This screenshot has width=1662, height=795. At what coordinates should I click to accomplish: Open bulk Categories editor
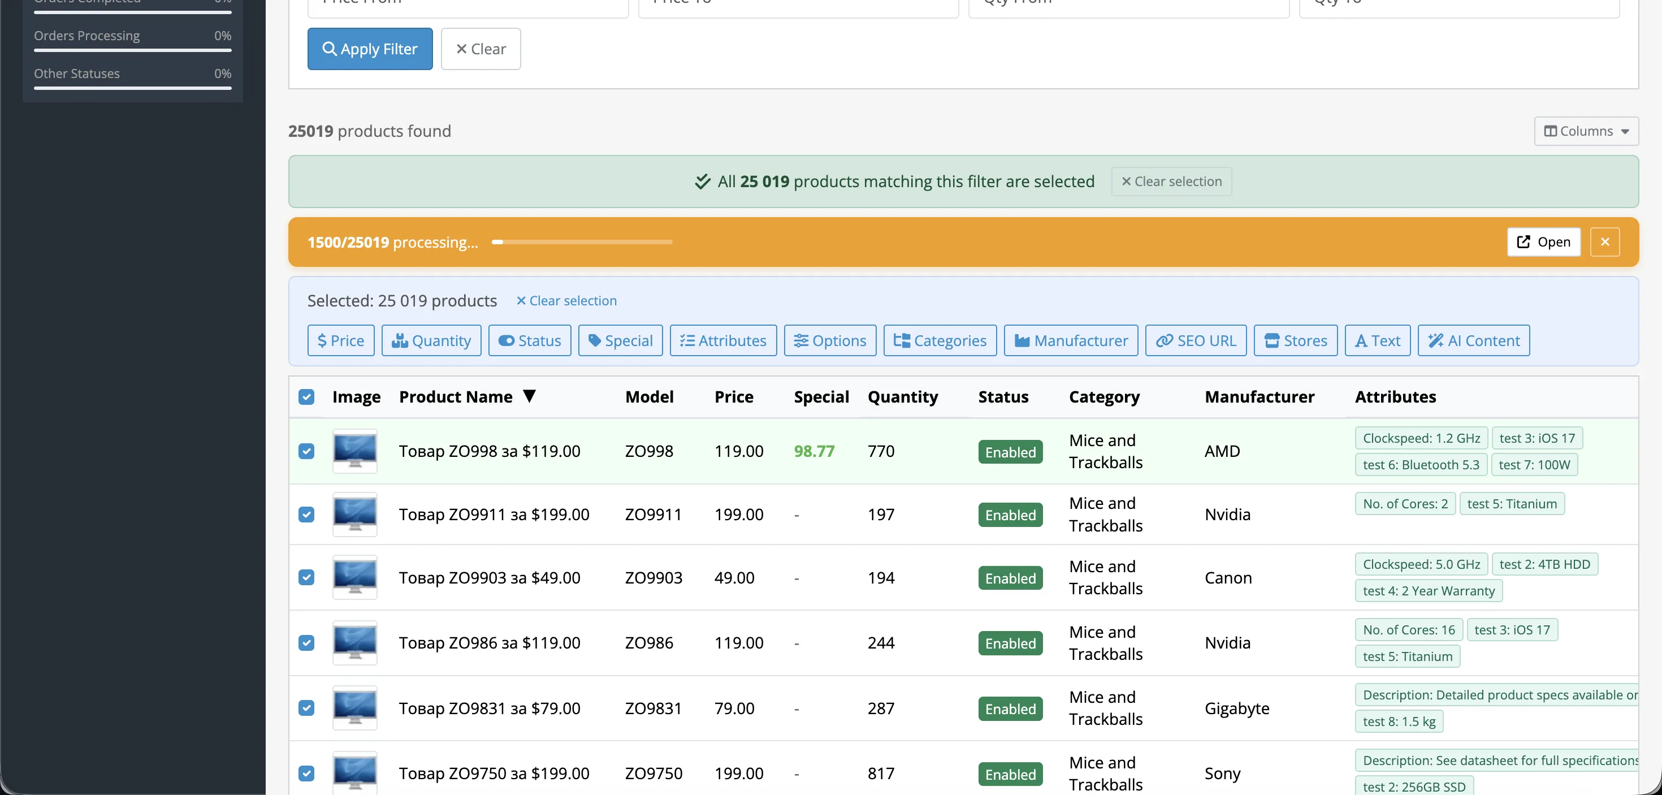(x=940, y=340)
